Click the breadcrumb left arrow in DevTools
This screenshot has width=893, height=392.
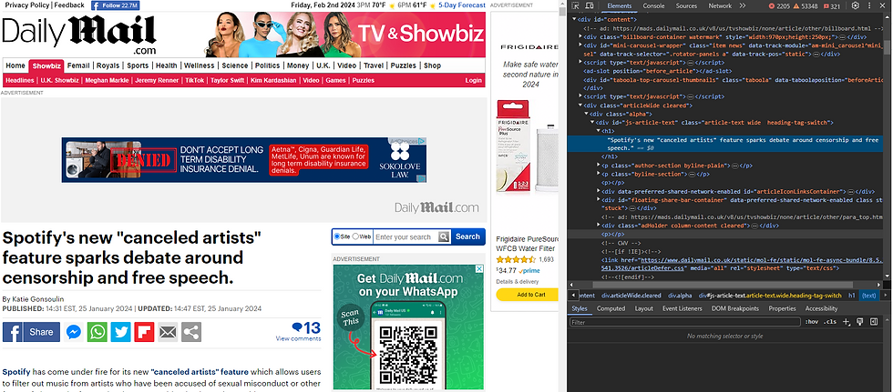(572, 296)
